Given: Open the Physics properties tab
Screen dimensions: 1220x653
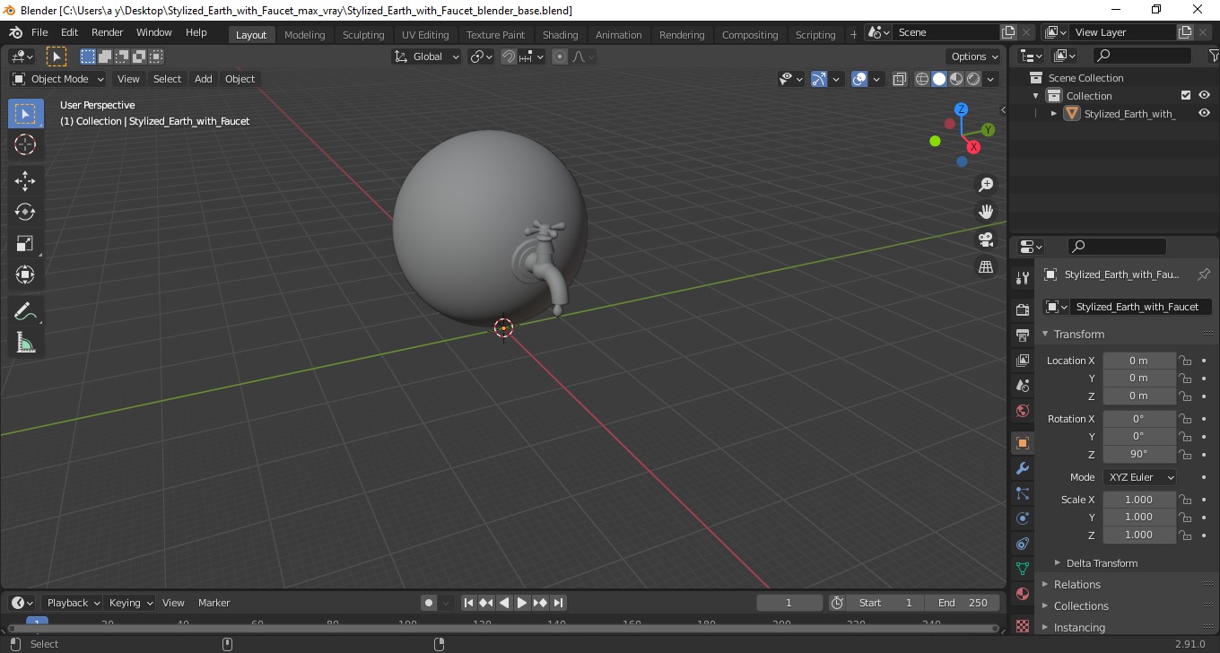Looking at the screenshot, I should coord(1023,518).
